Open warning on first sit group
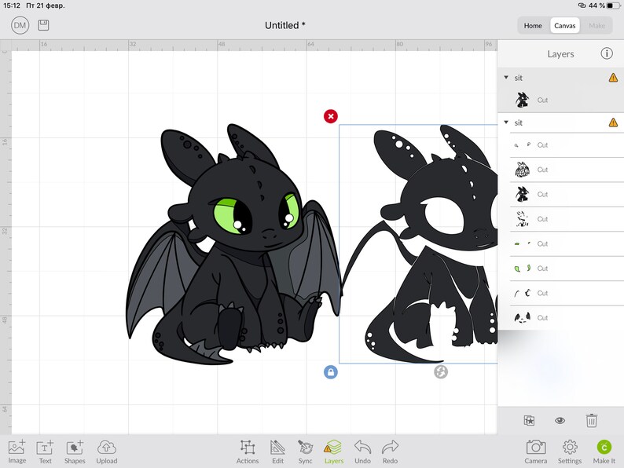 (613, 78)
